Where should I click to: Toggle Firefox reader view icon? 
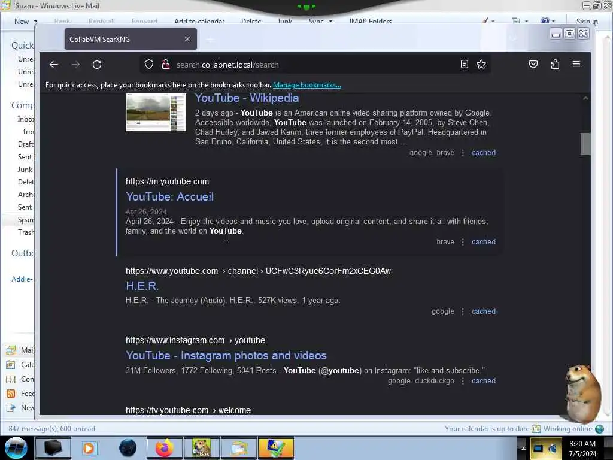click(x=464, y=64)
